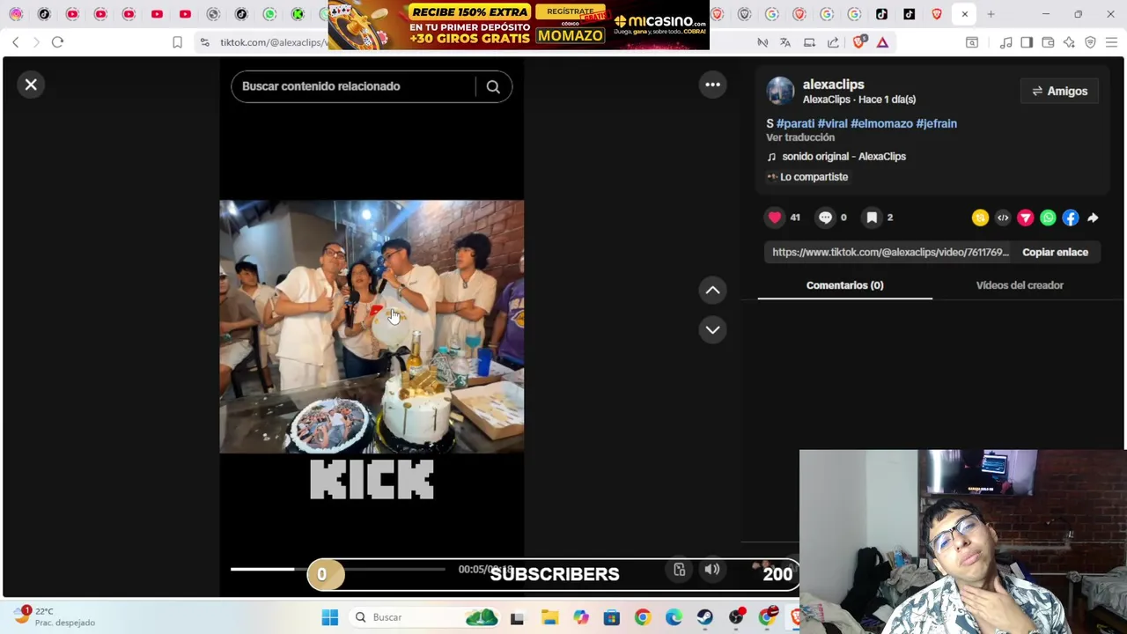Click the related content search field
This screenshot has height=634, width=1127.
pyautogui.click(x=352, y=86)
